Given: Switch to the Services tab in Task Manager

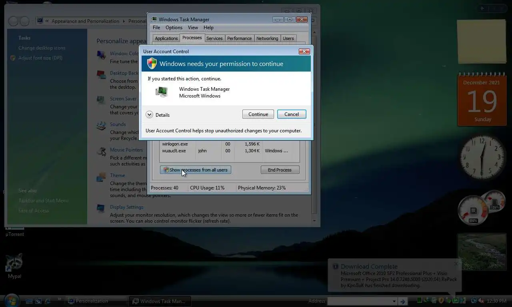Looking at the screenshot, I should (214, 38).
